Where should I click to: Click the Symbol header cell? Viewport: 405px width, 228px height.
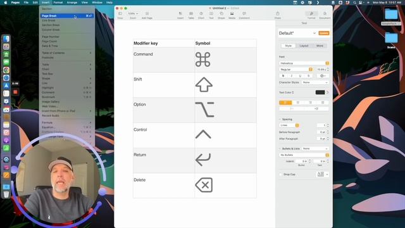click(x=225, y=43)
